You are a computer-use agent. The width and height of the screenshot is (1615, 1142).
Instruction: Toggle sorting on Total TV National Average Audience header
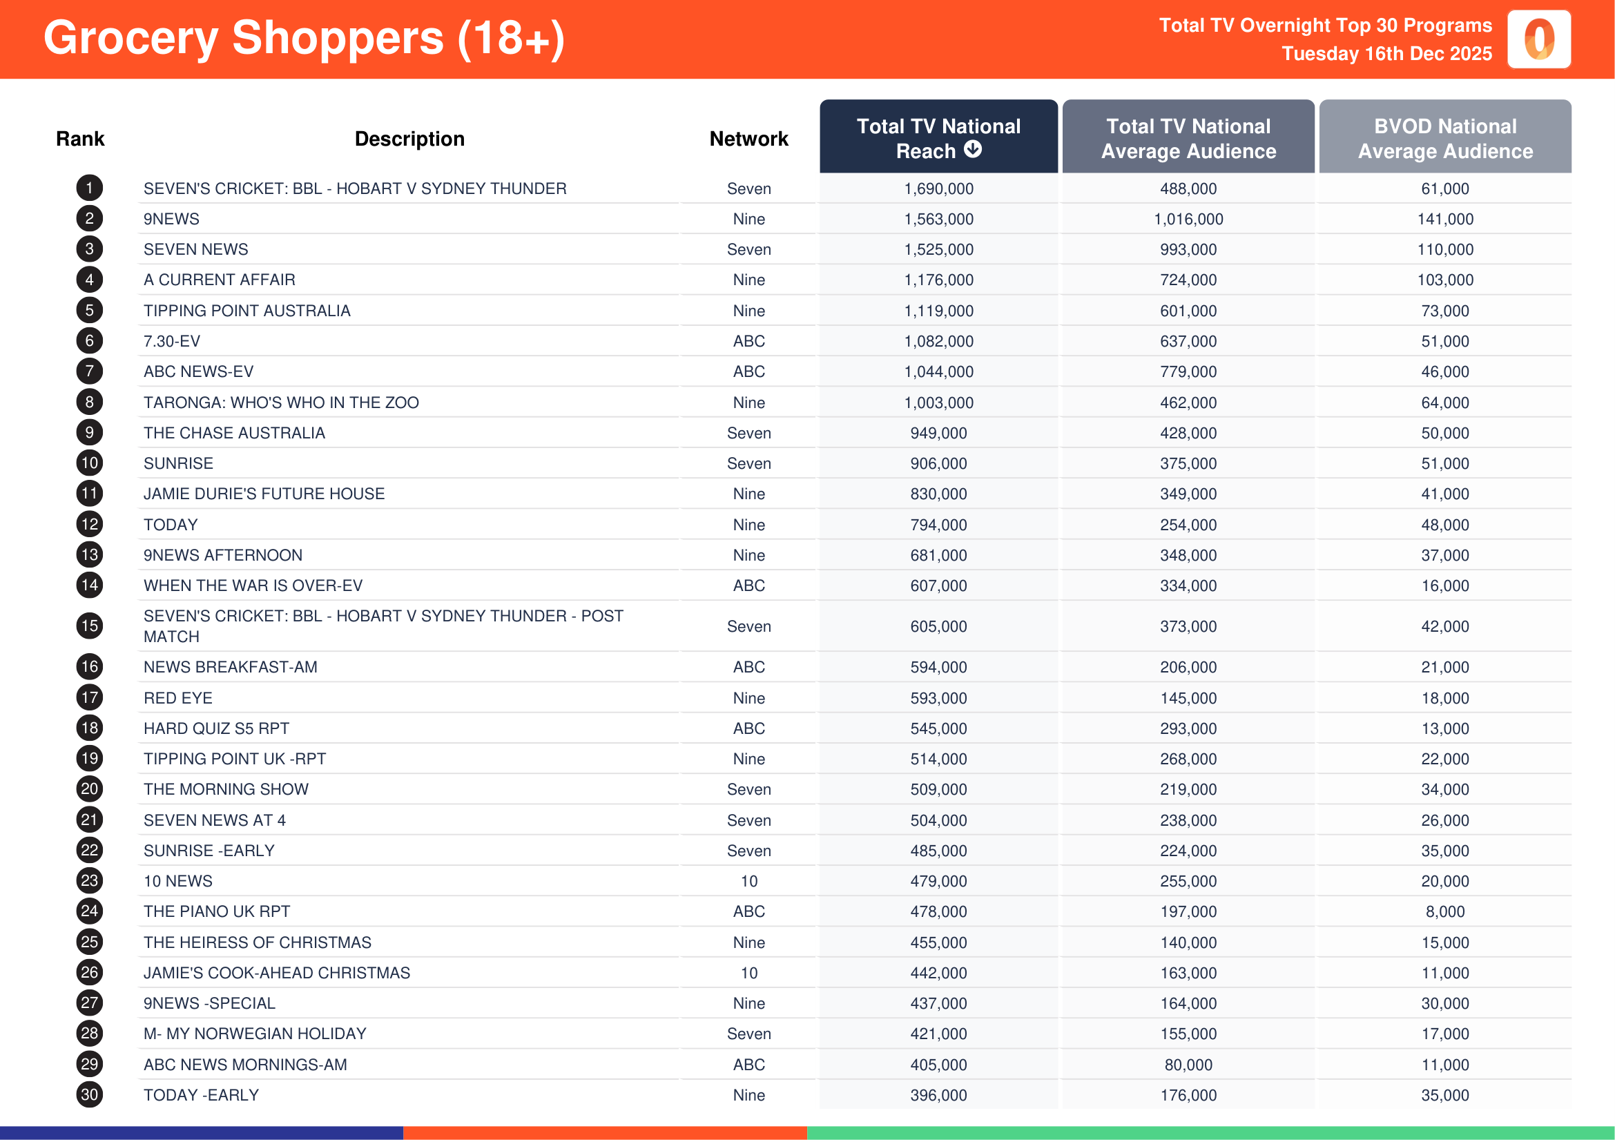click(x=1188, y=138)
